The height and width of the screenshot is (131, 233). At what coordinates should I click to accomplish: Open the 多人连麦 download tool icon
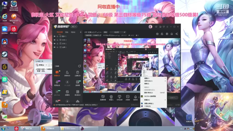67,83
